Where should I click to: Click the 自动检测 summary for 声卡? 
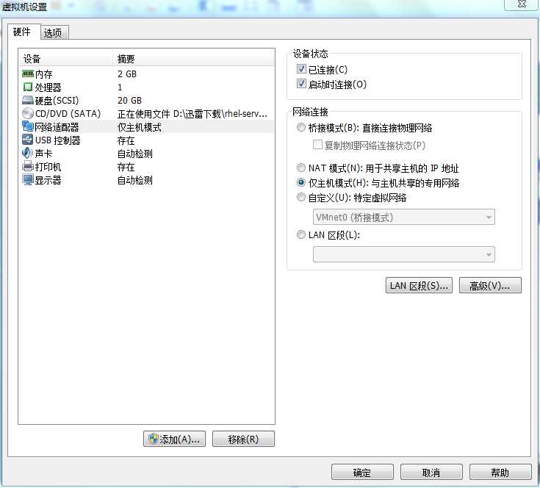pos(134,154)
